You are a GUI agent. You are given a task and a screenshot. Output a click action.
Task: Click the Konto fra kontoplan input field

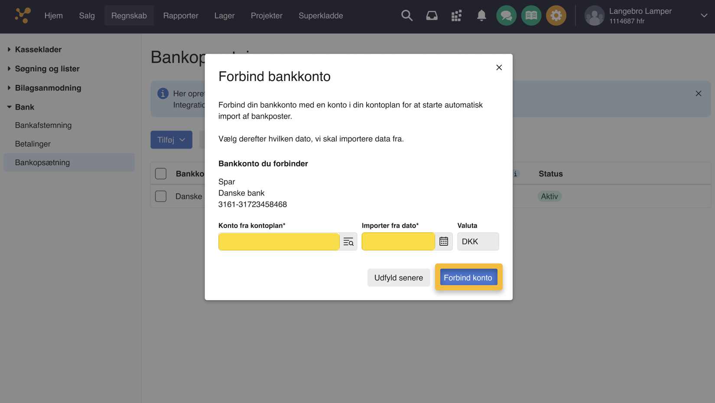point(279,241)
